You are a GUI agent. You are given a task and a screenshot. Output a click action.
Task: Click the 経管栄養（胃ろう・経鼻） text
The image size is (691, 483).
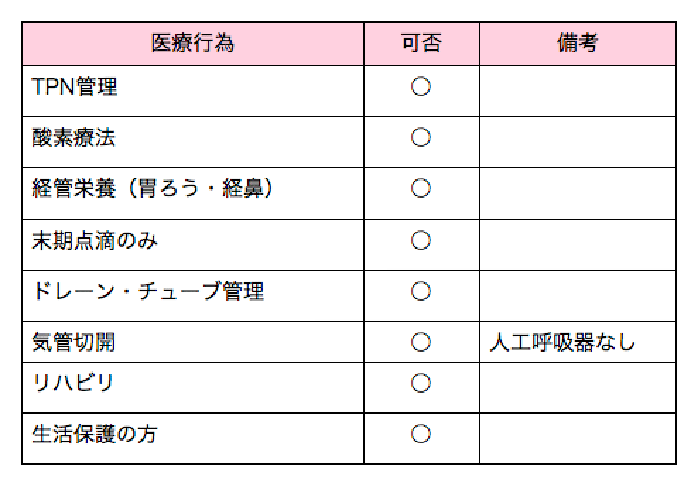click(x=153, y=189)
